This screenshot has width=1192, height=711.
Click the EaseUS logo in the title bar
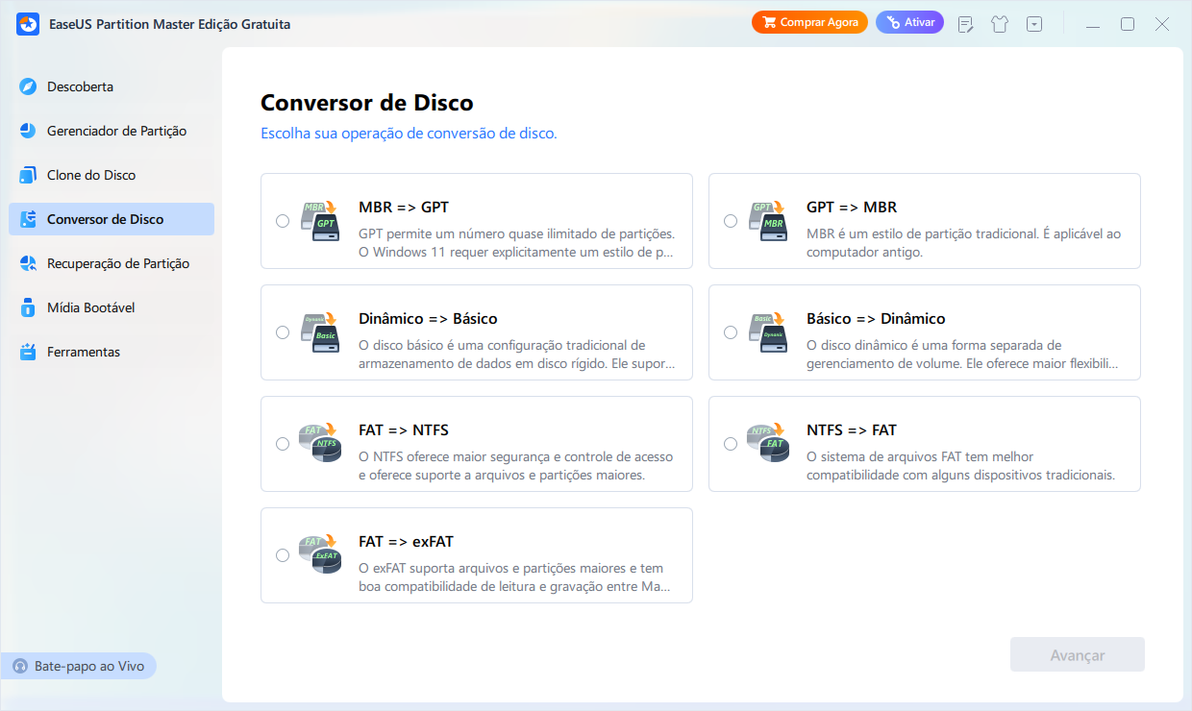tap(27, 24)
